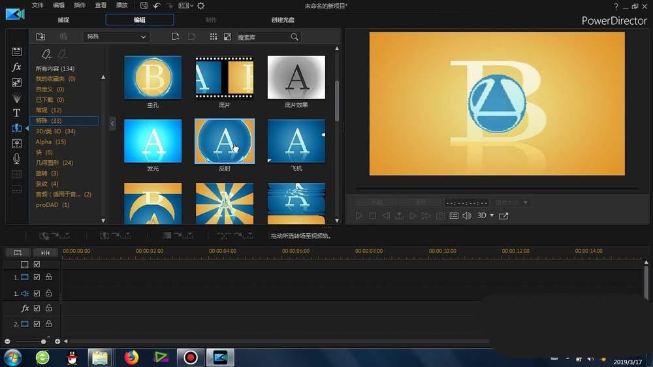This screenshot has height=367, width=653.
Task: Select the 3D/类 3D transition category
Action: (56, 131)
